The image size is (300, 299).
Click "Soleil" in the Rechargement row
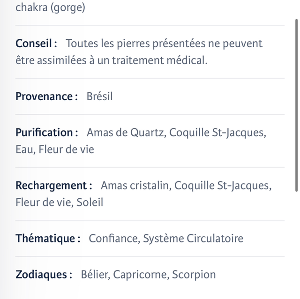point(90,203)
